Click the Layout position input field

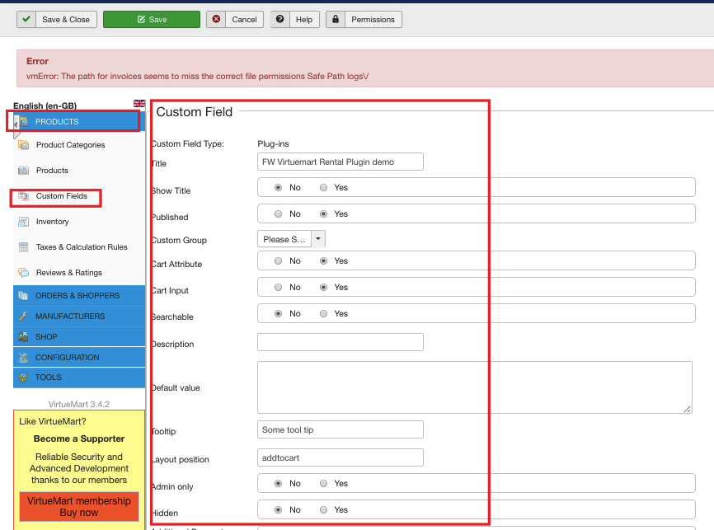pyautogui.click(x=341, y=457)
